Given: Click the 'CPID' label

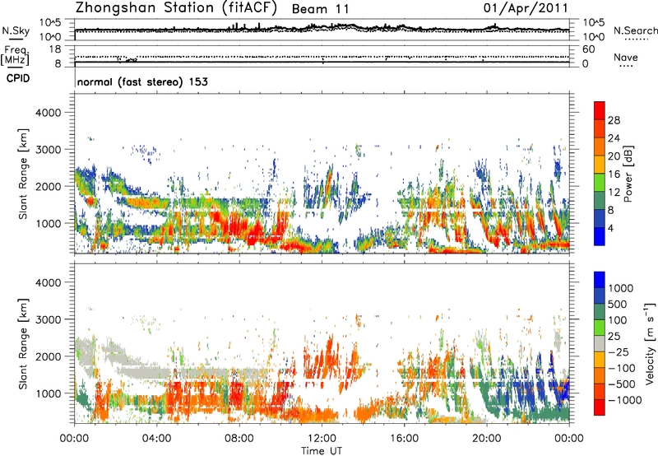Looking at the screenshot, I should pyautogui.click(x=18, y=78).
